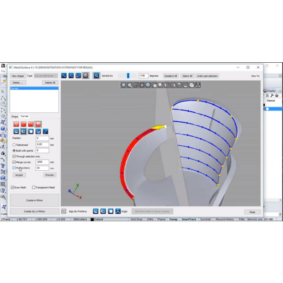Click the second magnifier viewport icon
283x283 pixels.
click(x=130, y=85)
